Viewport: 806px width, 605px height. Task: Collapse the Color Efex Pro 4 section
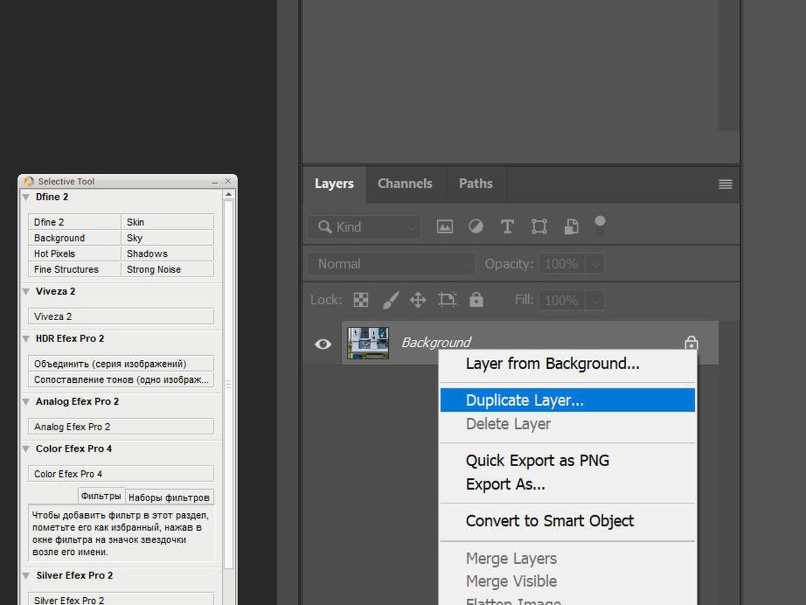26,449
